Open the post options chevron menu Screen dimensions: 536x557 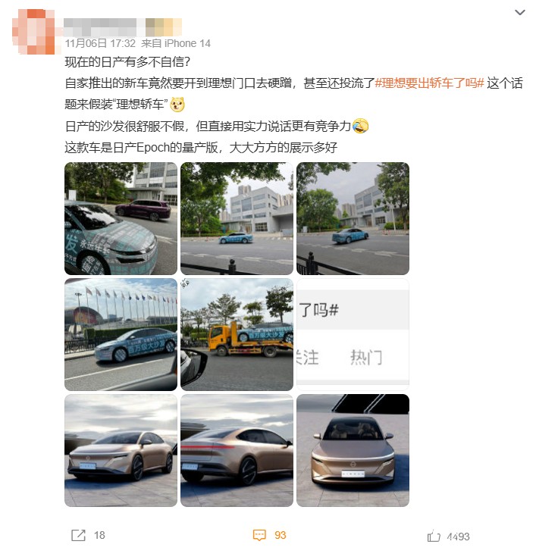519,13
